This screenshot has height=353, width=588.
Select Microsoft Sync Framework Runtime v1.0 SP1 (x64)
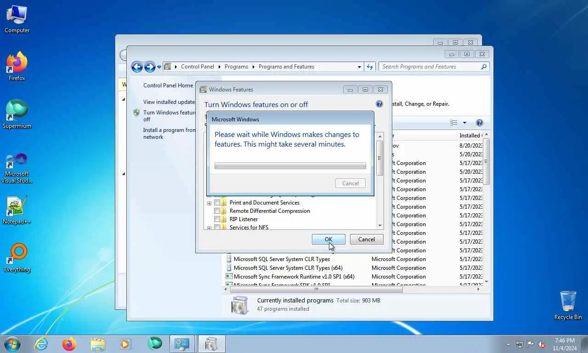pos(294,277)
